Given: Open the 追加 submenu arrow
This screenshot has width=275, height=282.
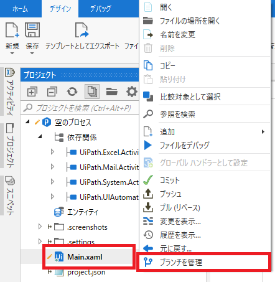Looking at the screenshot, I should [263, 132].
